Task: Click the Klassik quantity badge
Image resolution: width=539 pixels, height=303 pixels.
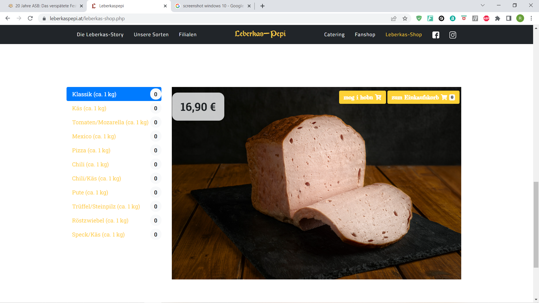Action: [x=156, y=94]
